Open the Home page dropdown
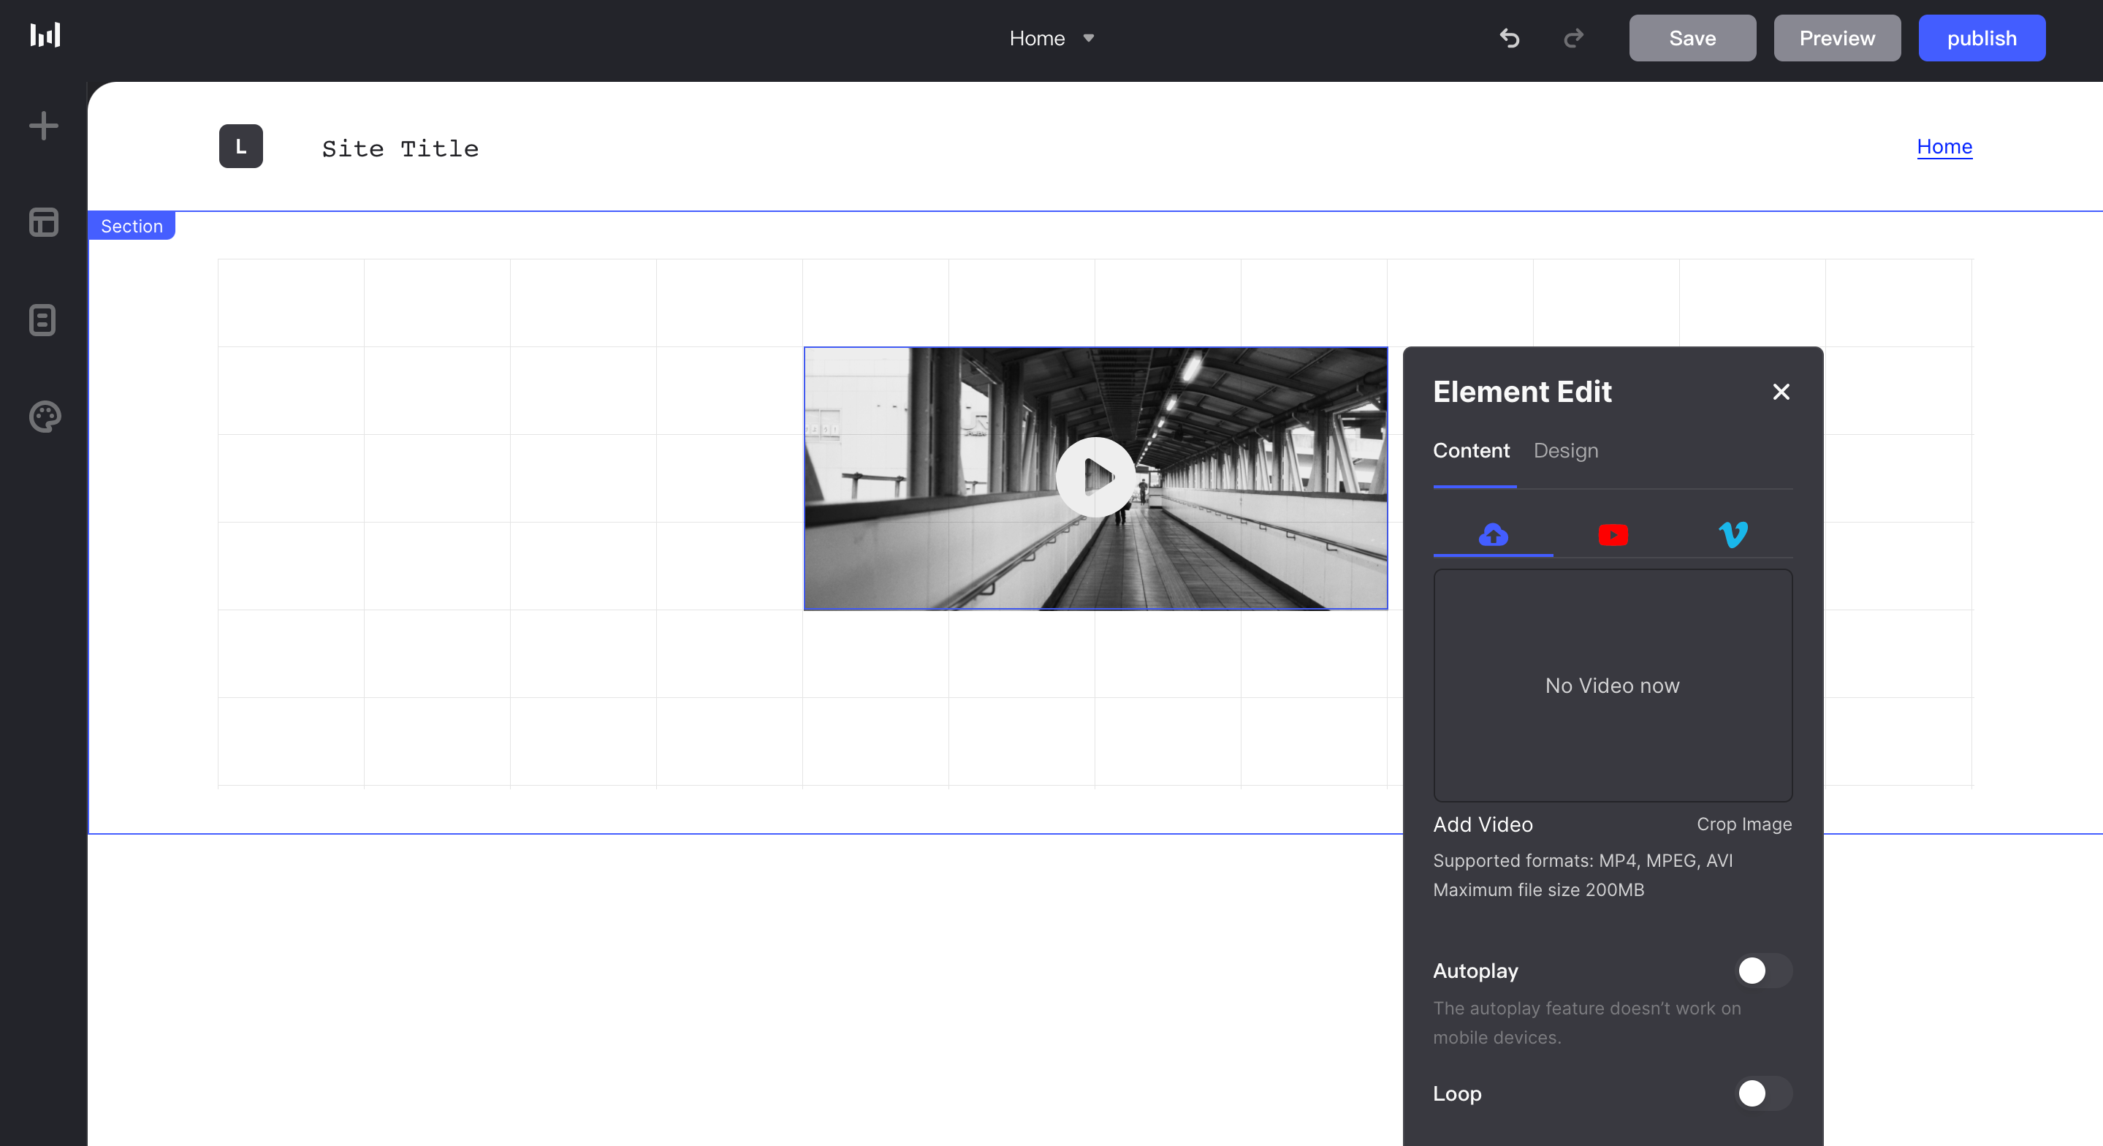The image size is (2103, 1146). coord(1051,39)
